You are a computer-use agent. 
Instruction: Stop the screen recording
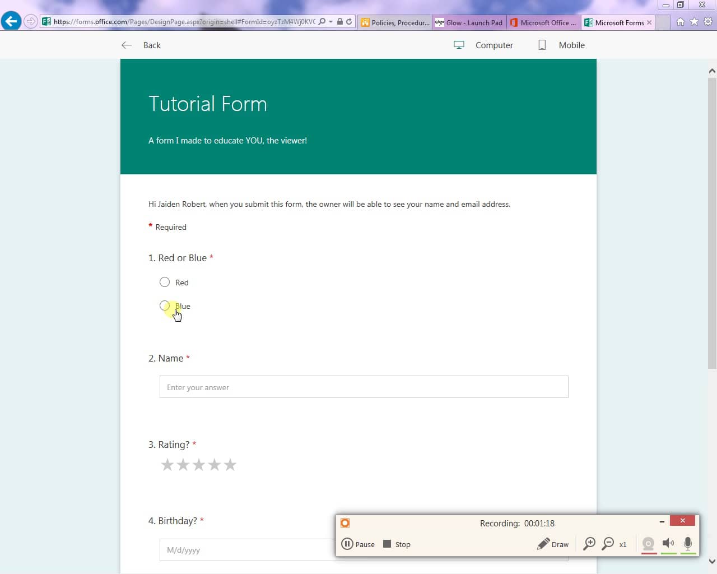click(397, 544)
